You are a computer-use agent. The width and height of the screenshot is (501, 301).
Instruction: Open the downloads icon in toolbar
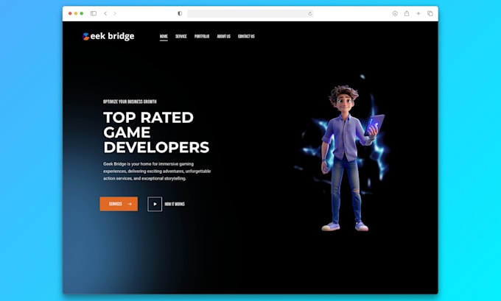[395, 13]
